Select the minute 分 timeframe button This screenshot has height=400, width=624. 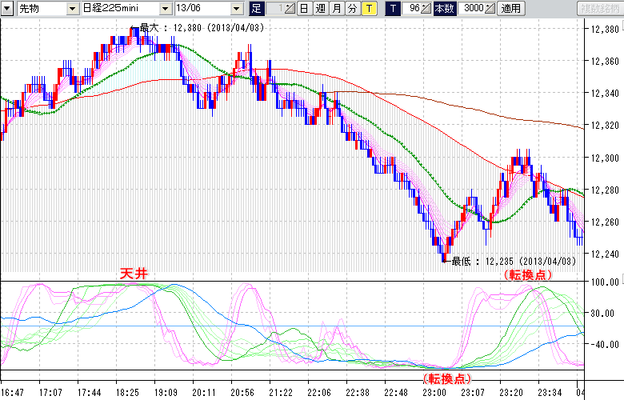pyautogui.click(x=352, y=9)
